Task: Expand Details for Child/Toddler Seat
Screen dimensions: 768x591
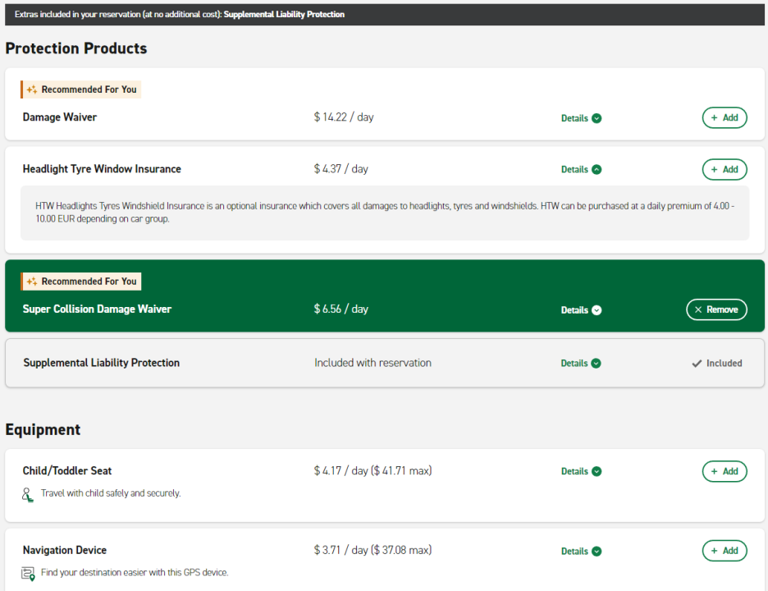Action: pyautogui.click(x=581, y=471)
